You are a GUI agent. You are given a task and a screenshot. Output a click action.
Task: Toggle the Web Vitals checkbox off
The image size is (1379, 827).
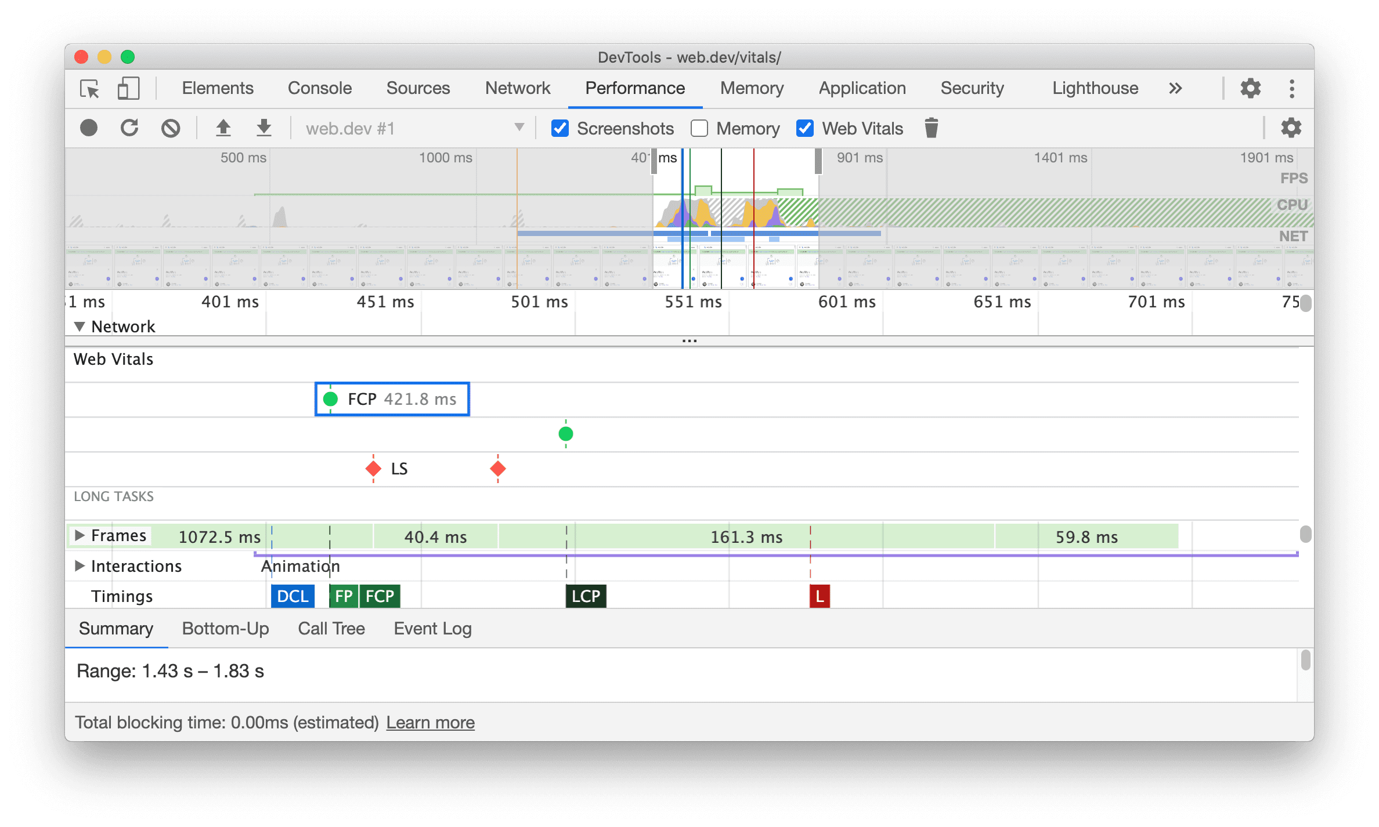(804, 128)
